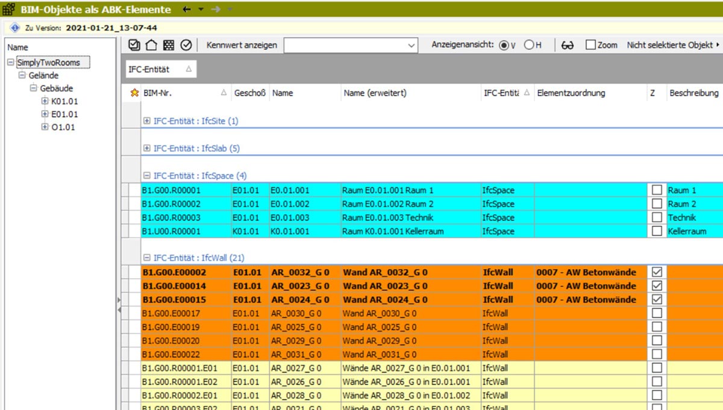Enable the Zoom checkbox

tap(590, 45)
